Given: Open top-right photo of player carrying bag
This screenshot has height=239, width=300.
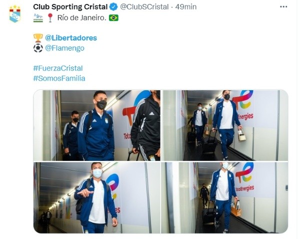Looking at the screenshot, I should click(x=224, y=125).
